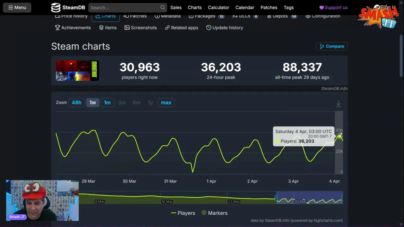Open the Tags page
Screen dimensions: 404x227
click(x=288, y=8)
